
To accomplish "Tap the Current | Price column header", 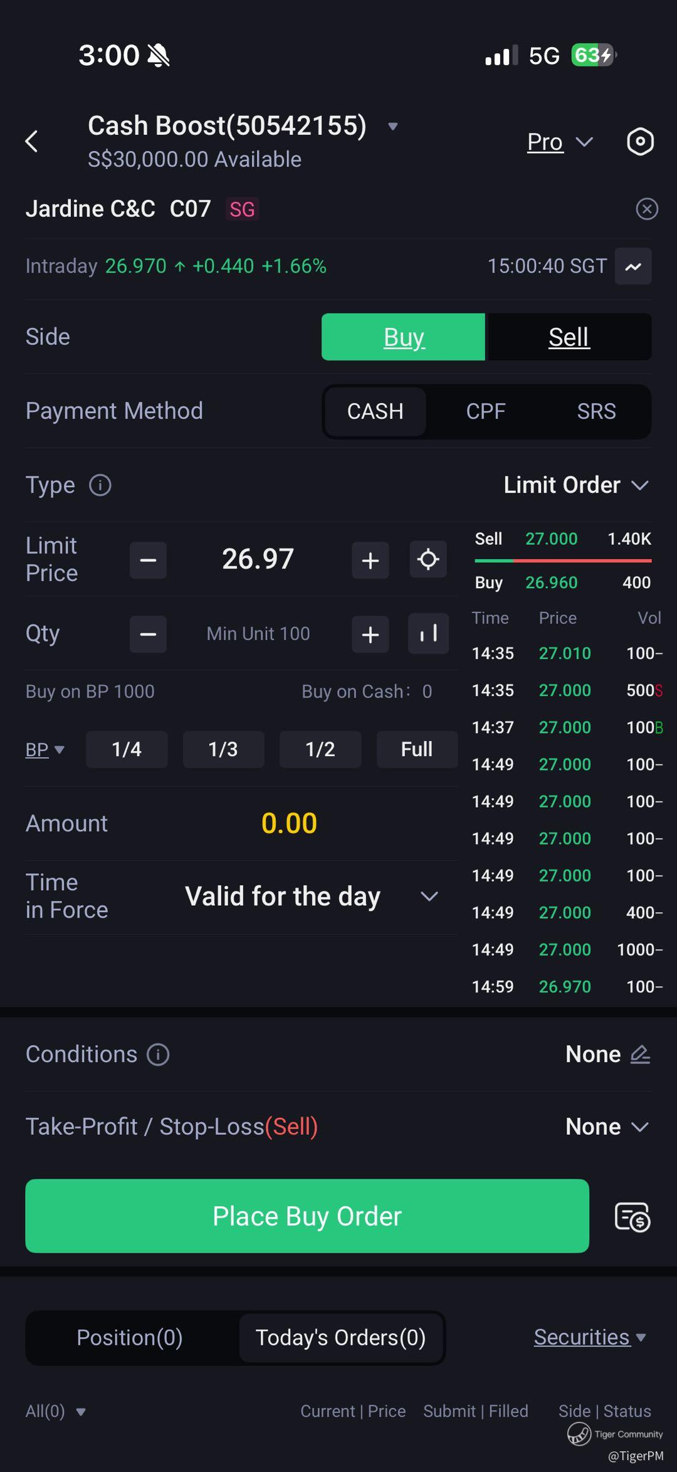I will pyautogui.click(x=353, y=1411).
